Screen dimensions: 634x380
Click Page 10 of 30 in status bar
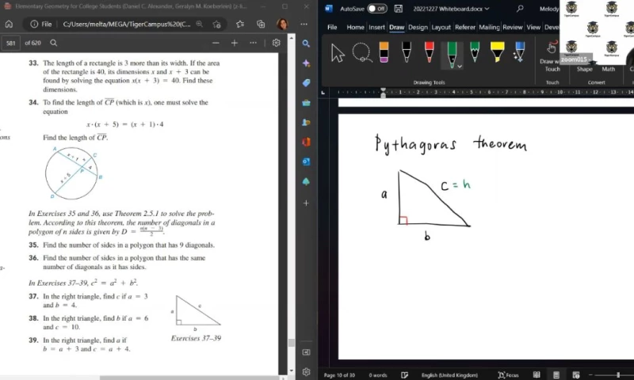pos(339,375)
